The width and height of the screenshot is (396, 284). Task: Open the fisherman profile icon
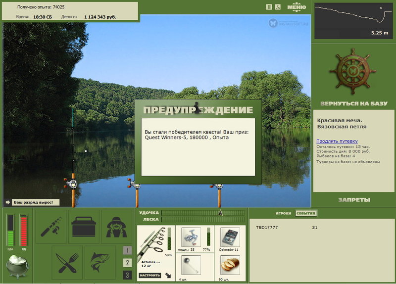click(116, 227)
